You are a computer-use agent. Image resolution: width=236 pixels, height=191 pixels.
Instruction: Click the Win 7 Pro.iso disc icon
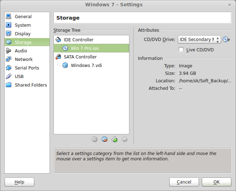click(65, 48)
